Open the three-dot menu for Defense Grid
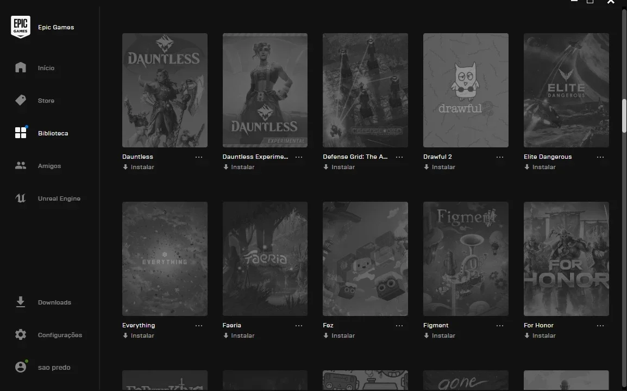The height and width of the screenshot is (391, 627). pos(399,157)
